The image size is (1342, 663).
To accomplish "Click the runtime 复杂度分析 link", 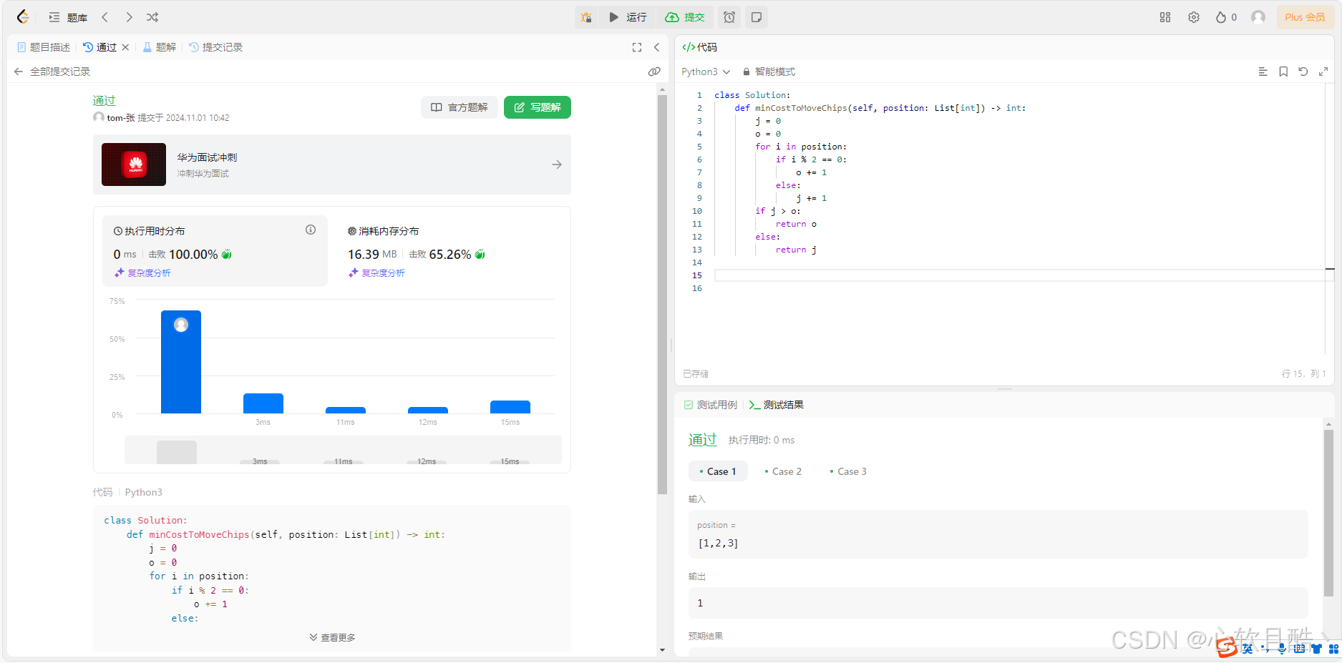I will tap(142, 272).
